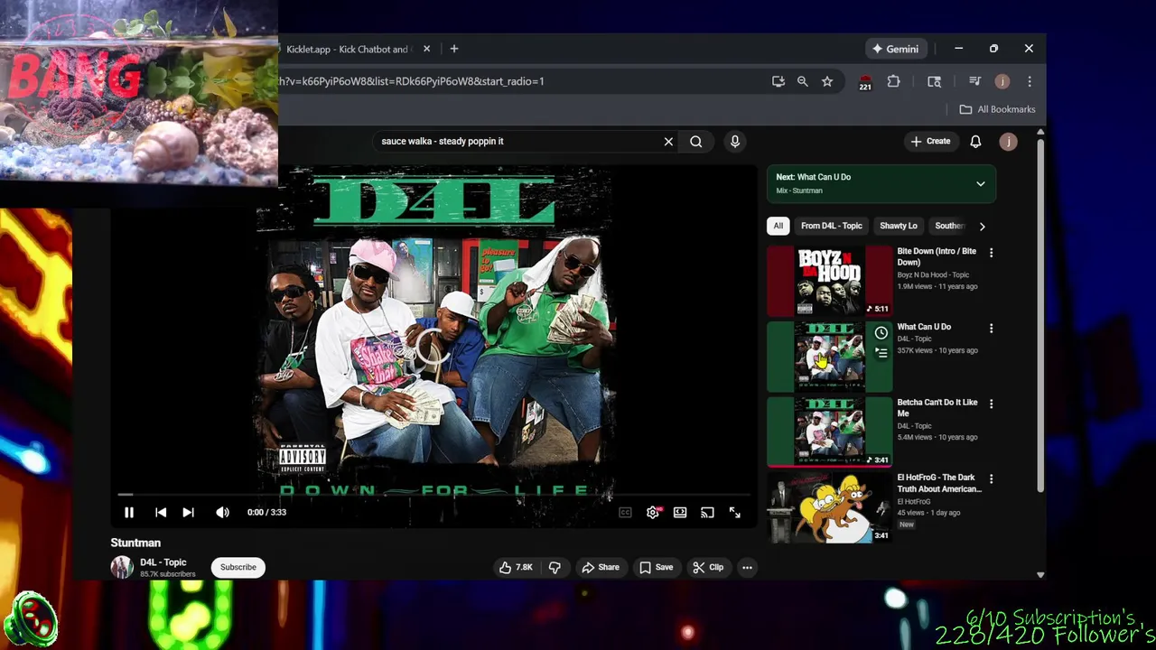Open Chrome extensions puzzle icon

coord(893,81)
